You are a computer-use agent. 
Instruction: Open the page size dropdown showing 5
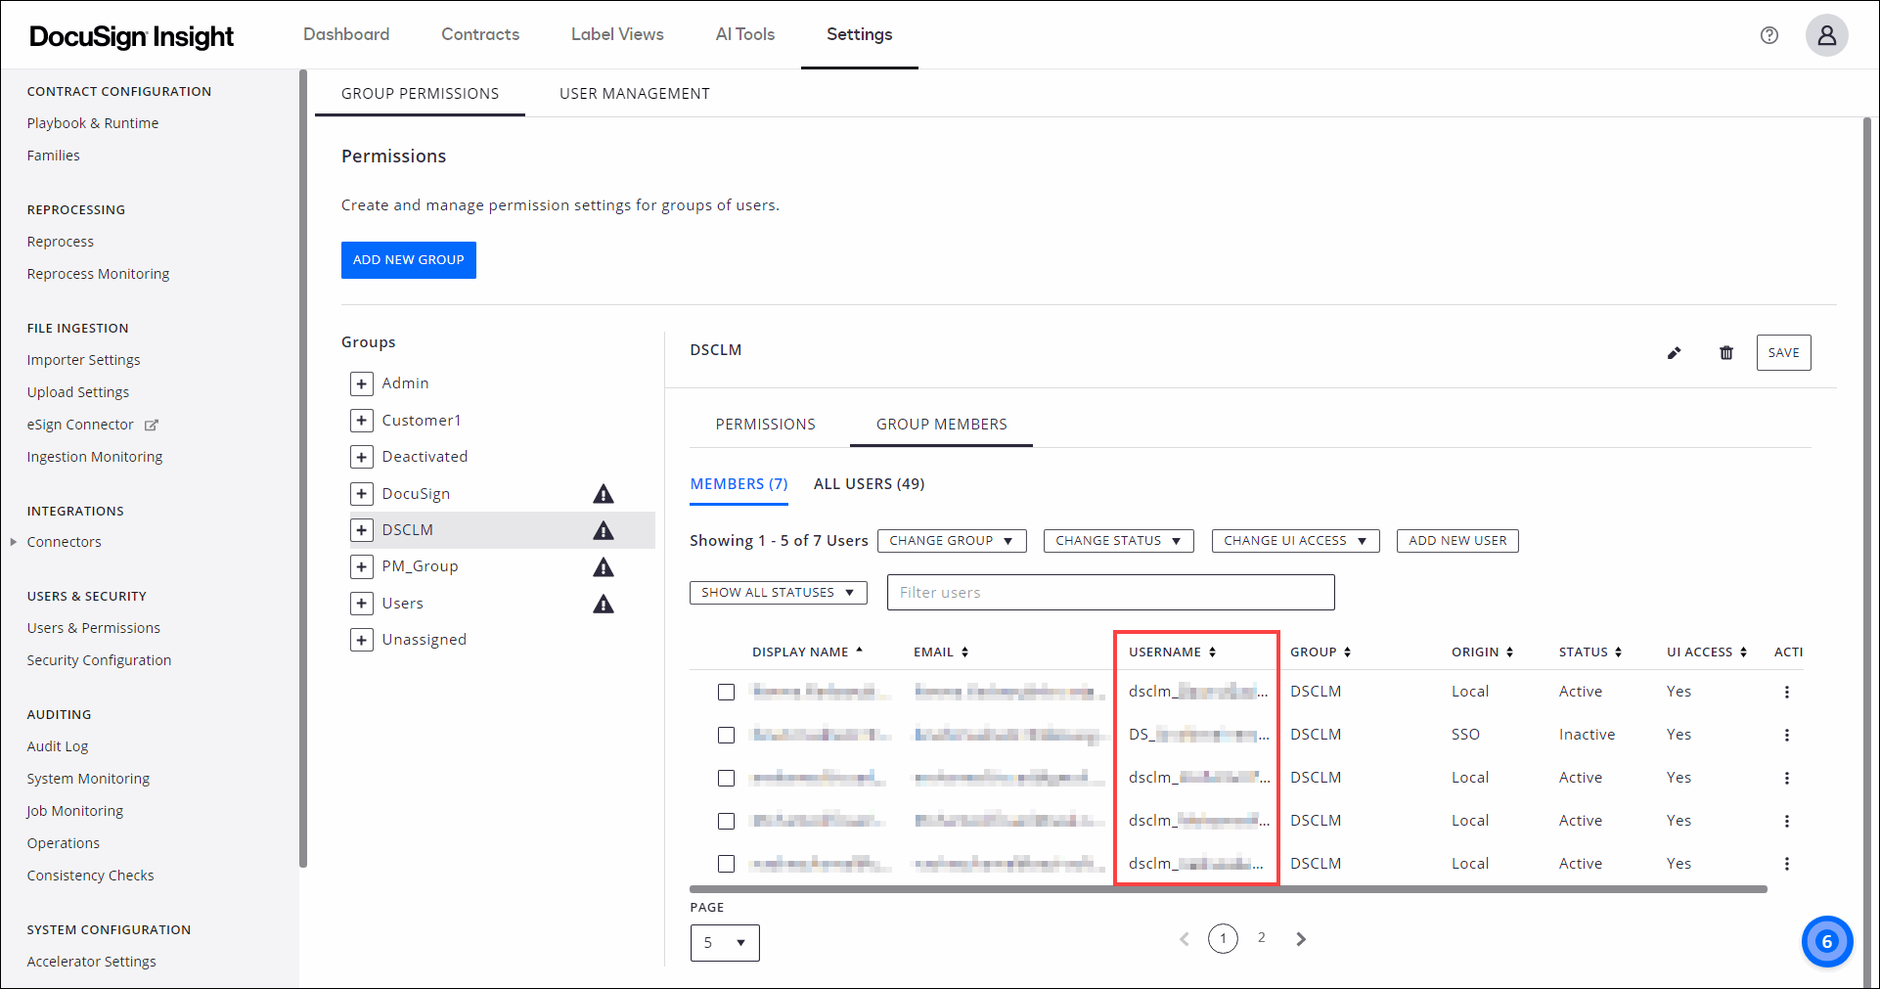coord(725,943)
